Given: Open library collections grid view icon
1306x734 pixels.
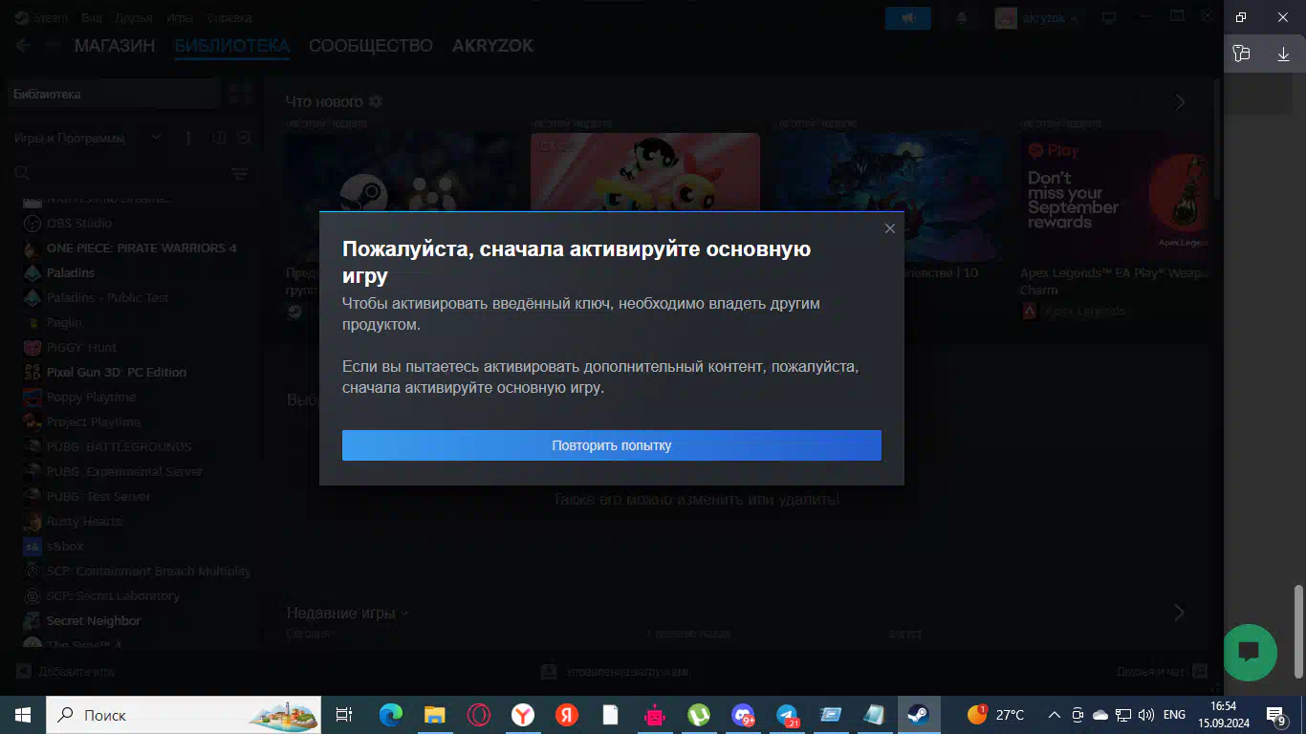Looking at the screenshot, I should (241, 94).
